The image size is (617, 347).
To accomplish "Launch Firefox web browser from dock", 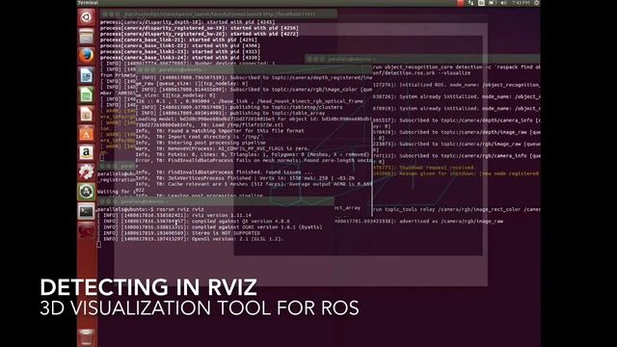I will tap(86, 56).
